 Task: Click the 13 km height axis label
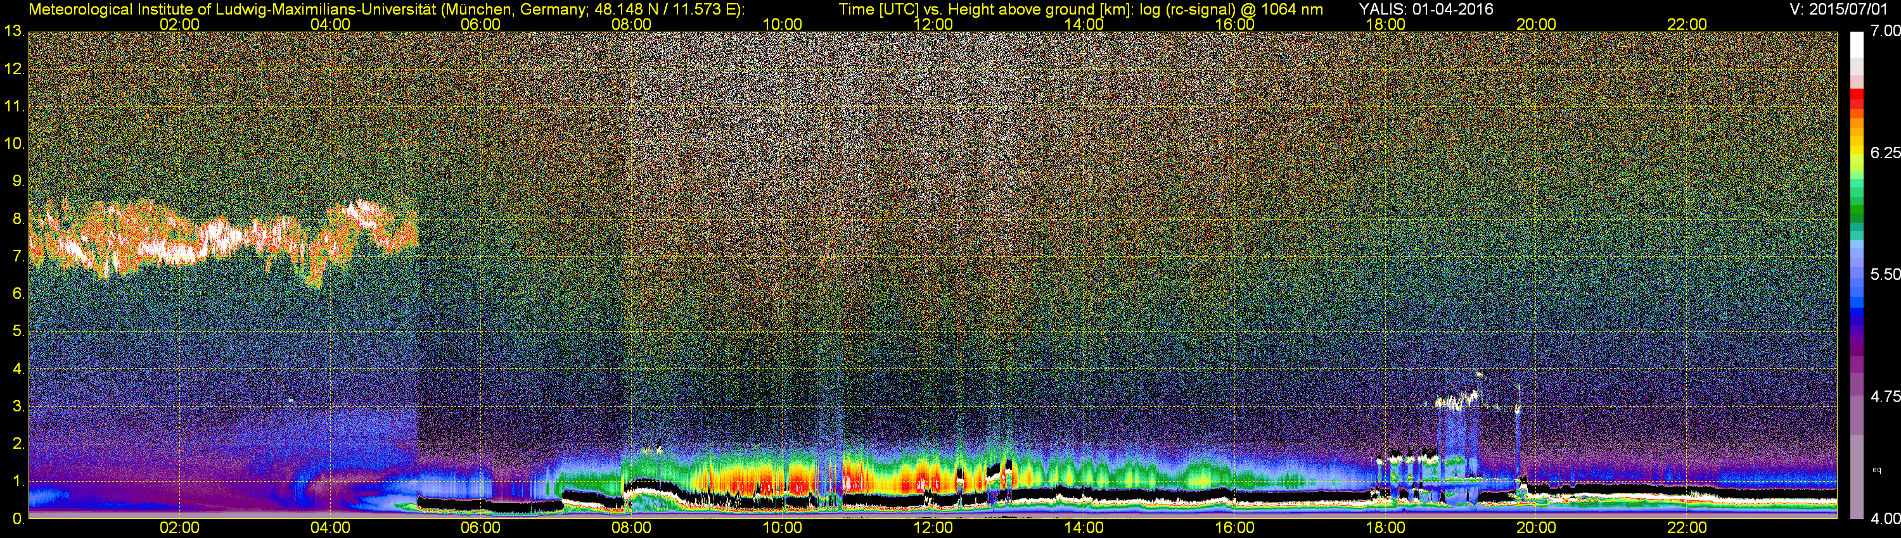14,31
